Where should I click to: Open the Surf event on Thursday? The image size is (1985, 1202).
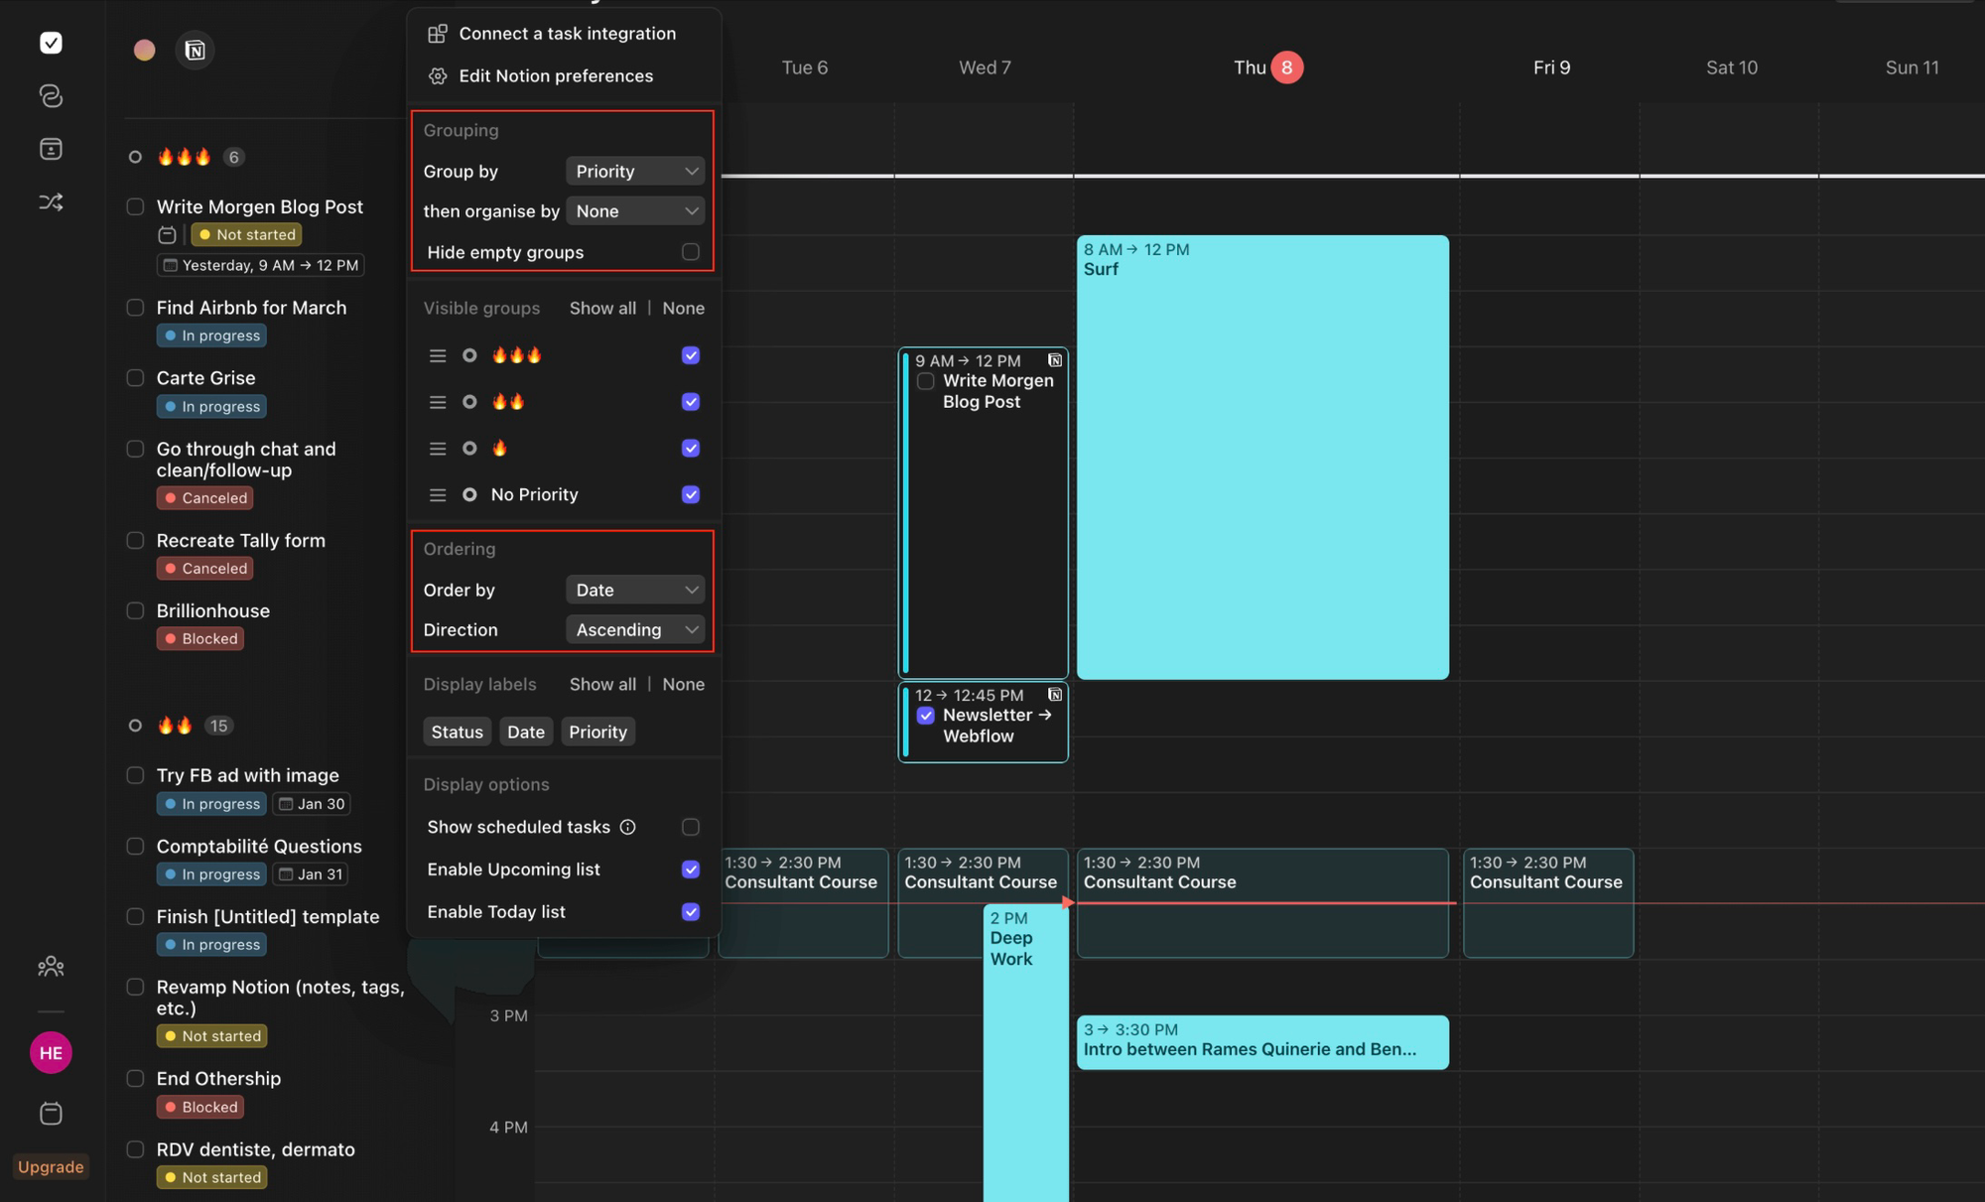[x=1261, y=457]
